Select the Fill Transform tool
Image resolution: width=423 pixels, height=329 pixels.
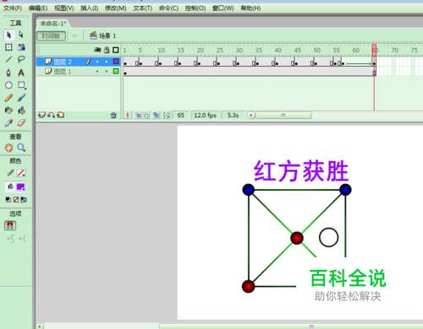pyautogui.click(x=21, y=47)
